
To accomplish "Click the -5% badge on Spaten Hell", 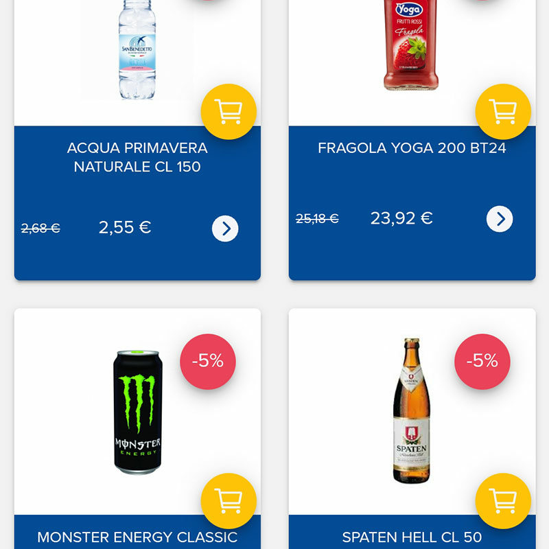I will 482,361.
